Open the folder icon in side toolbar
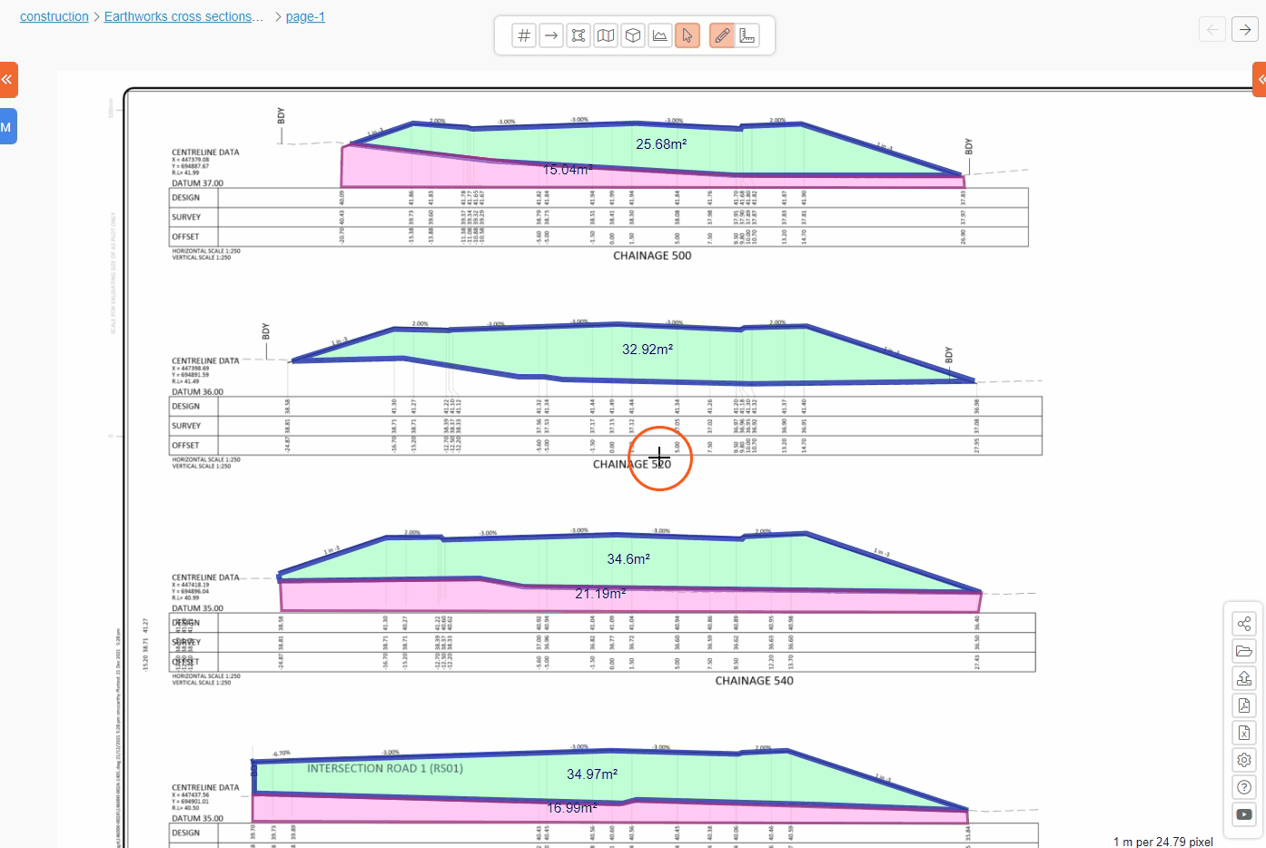1266x848 pixels. 1244,651
